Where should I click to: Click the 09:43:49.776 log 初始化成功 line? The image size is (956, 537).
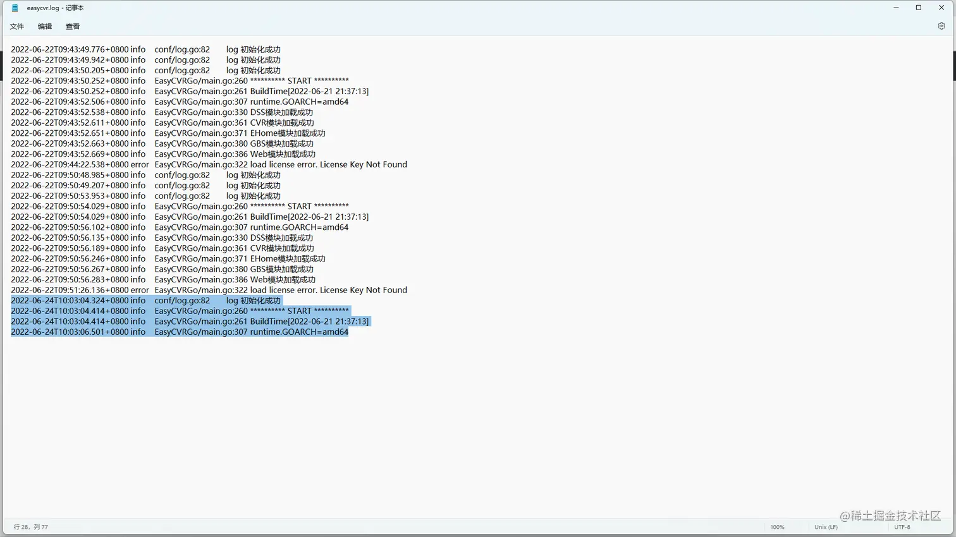[x=145, y=49]
